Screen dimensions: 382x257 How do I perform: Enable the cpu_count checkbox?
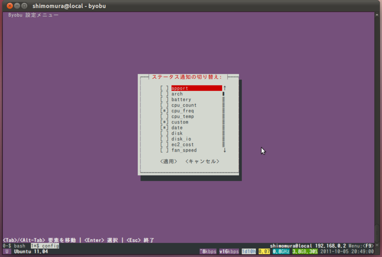[164, 105]
